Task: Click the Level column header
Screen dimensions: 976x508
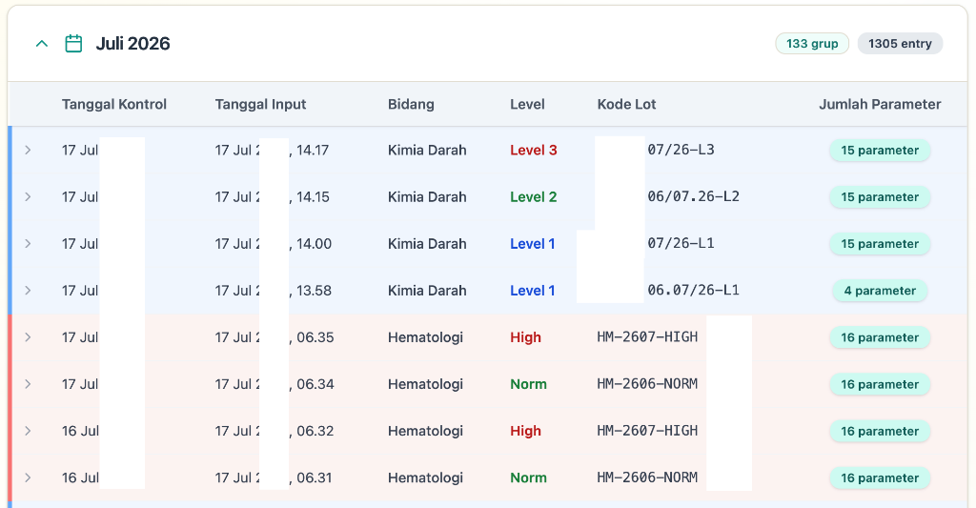Action: pos(527,104)
